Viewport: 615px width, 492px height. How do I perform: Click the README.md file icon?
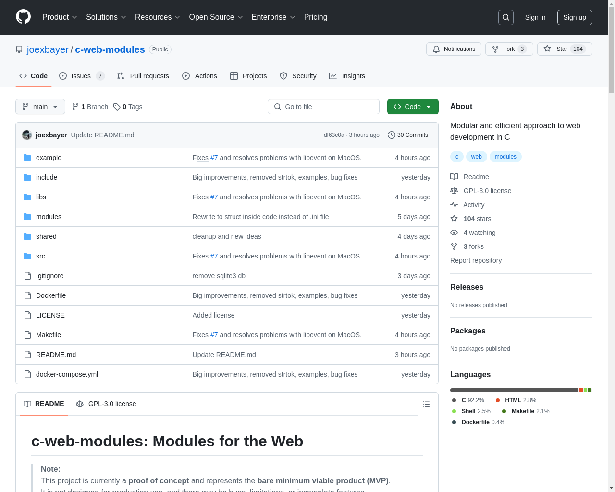click(27, 355)
